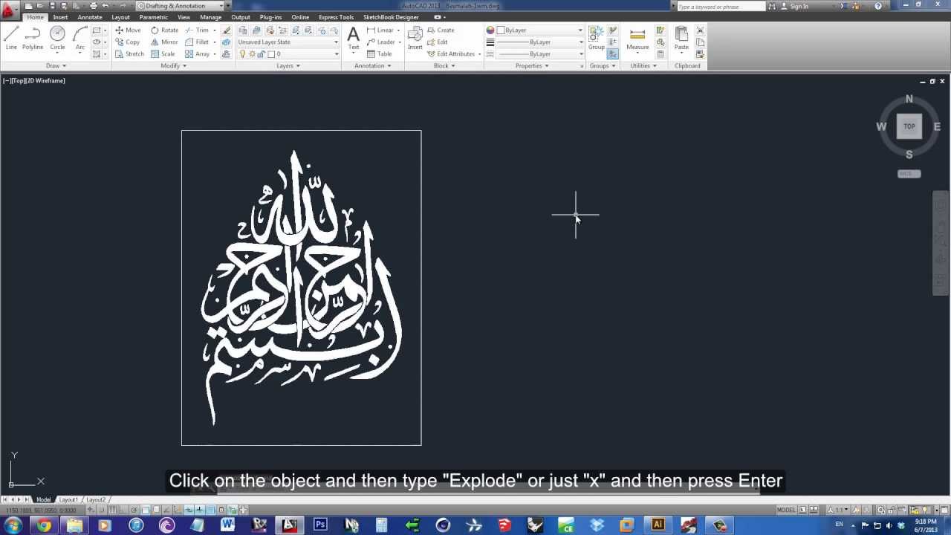Click the Plot printer icon in quick access toolbar

[94, 6]
